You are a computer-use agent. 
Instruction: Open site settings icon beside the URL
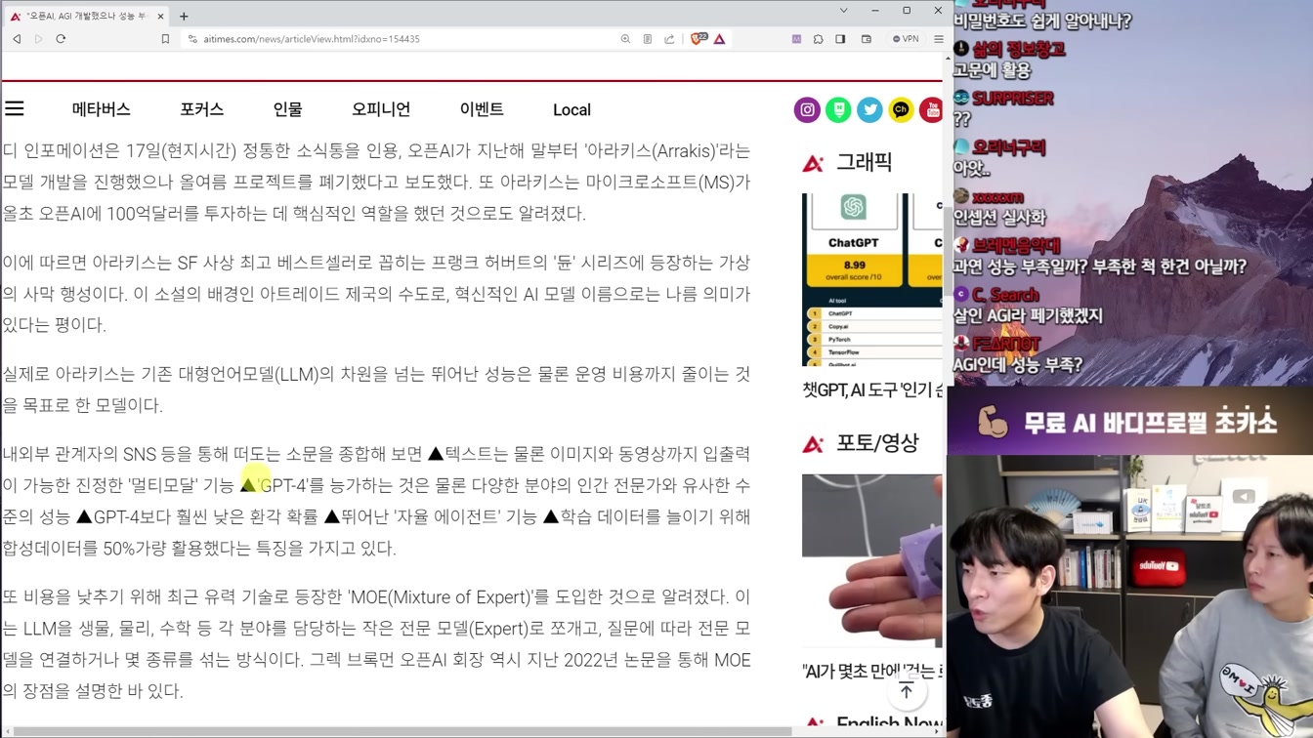(x=192, y=39)
